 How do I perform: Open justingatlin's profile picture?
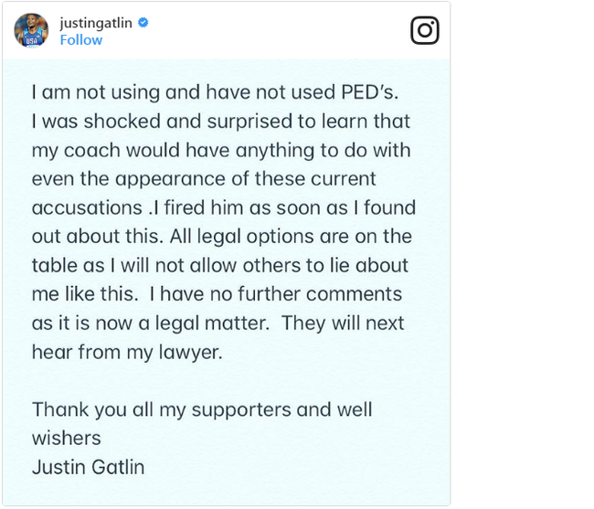click(31, 30)
